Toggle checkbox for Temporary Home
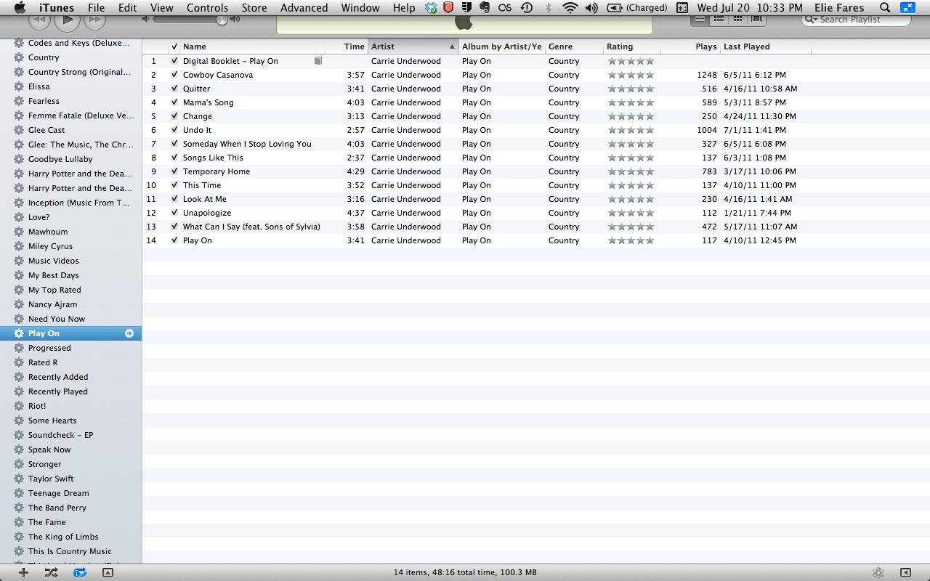 point(174,171)
